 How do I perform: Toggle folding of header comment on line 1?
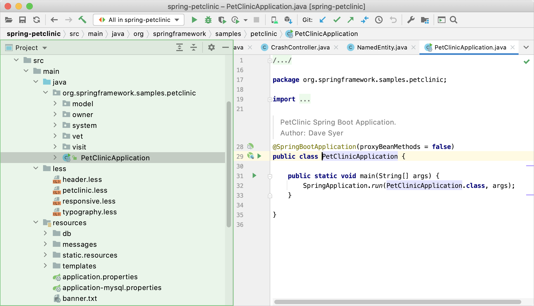tap(270, 61)
